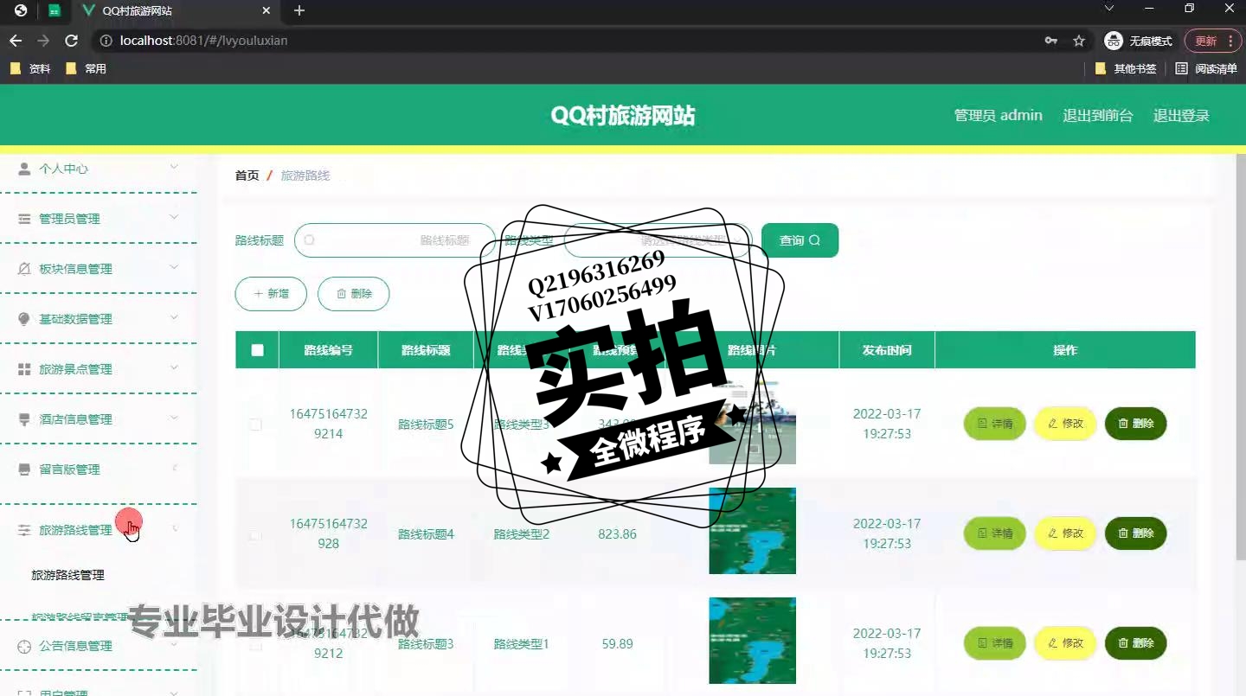
Task: Open the 路线类型 dropdown filter
Action: point(658,240)
